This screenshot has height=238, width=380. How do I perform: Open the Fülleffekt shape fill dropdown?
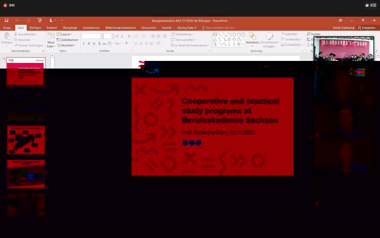(x=290, y=34)
